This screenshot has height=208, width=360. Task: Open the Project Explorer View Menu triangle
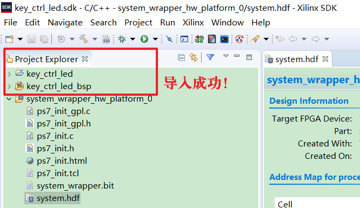click(x=226, y=56)
